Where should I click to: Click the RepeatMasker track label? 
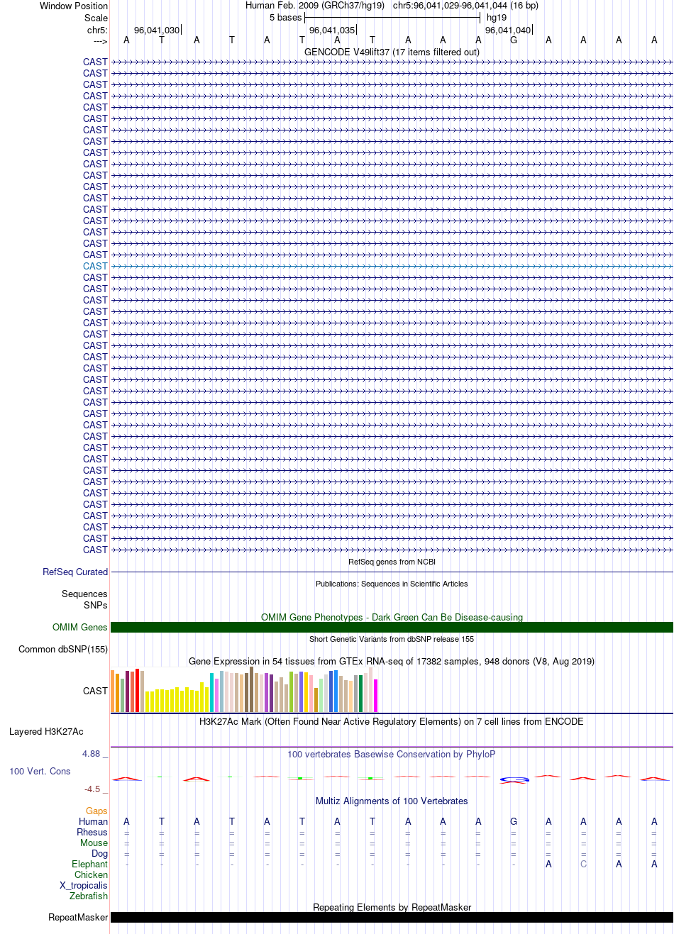pyautogui.click(x=78, y=917)
